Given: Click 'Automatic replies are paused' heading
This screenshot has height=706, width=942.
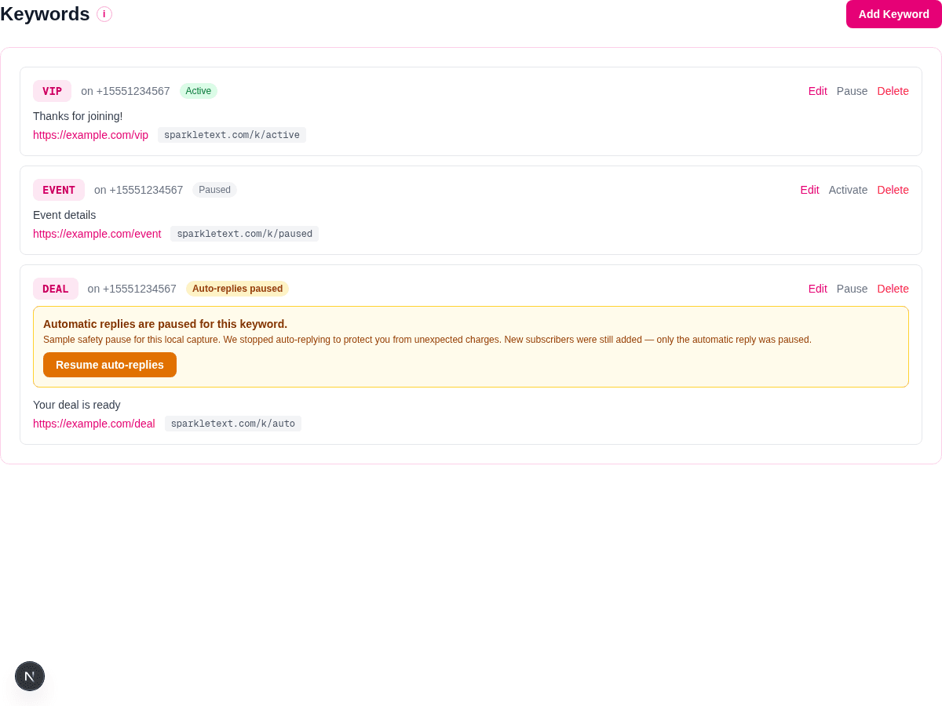Looking at the screenshot, I should click(x=165, y=324).
